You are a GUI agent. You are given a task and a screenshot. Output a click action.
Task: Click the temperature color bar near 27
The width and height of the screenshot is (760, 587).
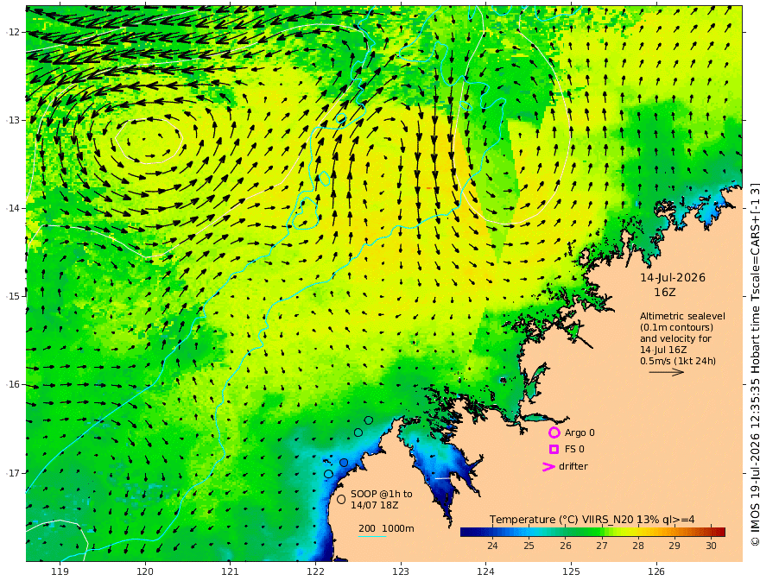[602, 532]
